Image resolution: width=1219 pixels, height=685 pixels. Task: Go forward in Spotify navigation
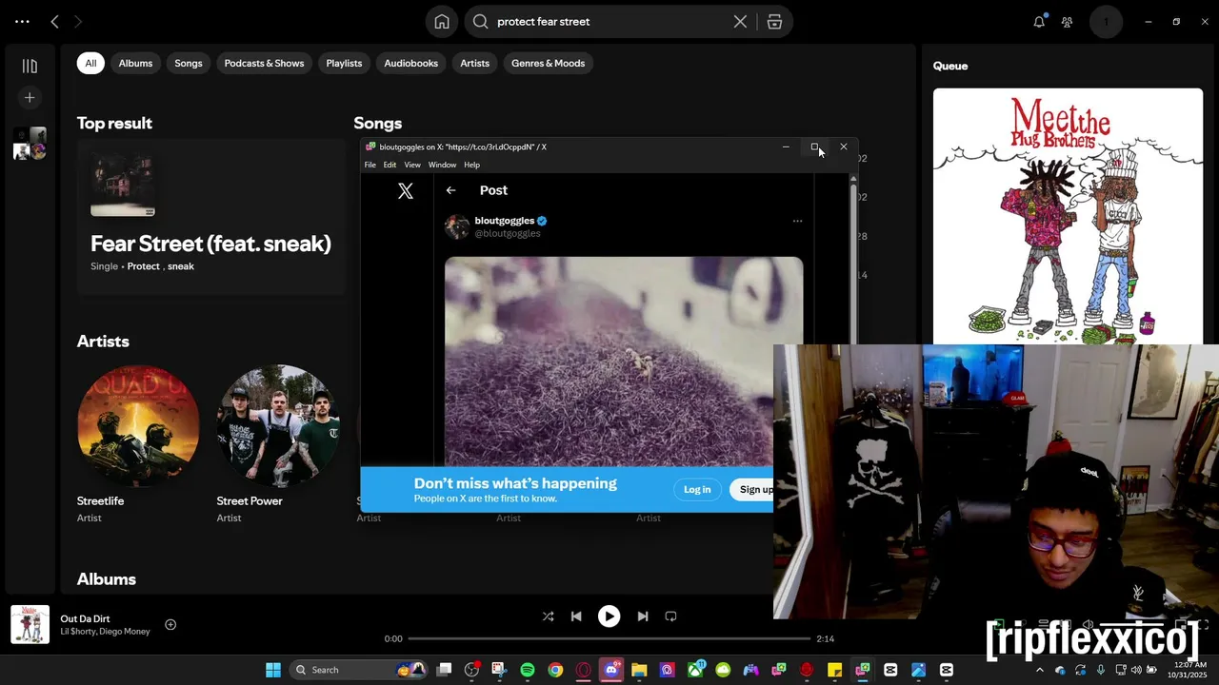click(78, 22)
